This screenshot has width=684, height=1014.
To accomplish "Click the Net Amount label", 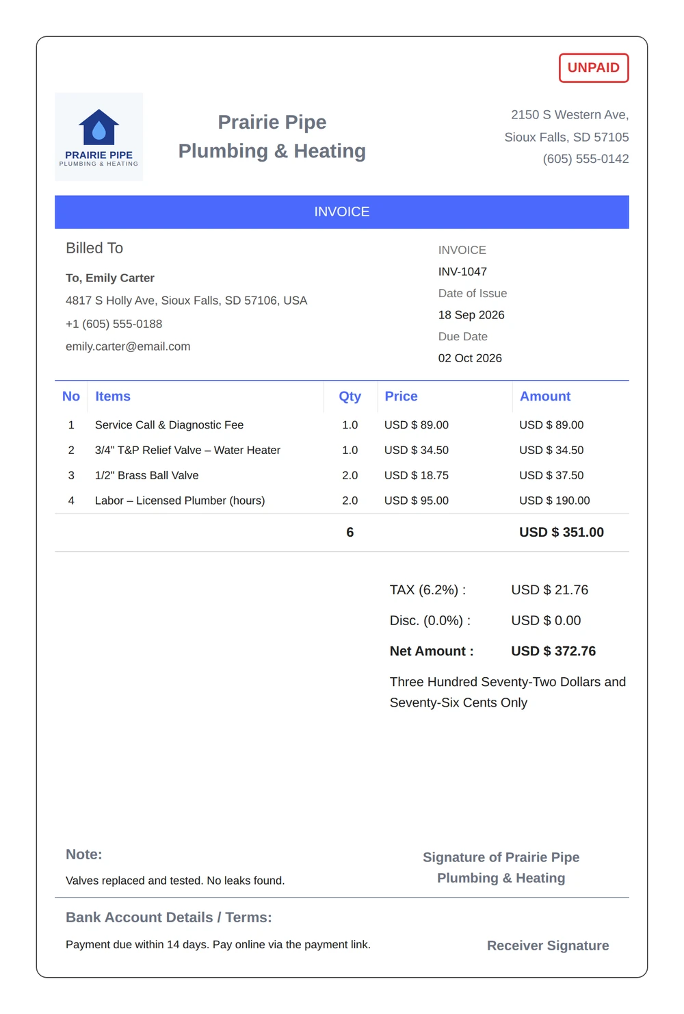I will coord(432,652).
